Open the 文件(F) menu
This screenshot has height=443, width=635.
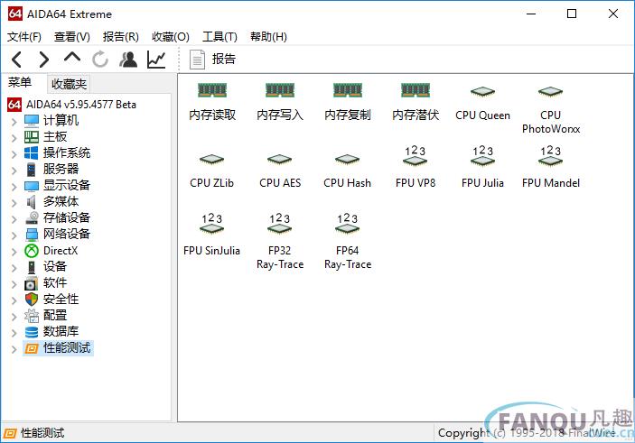pos(23,37)
